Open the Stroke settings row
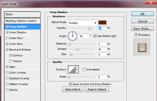The height and width of the screenshot is (101, 157). (x=23, y=90)
